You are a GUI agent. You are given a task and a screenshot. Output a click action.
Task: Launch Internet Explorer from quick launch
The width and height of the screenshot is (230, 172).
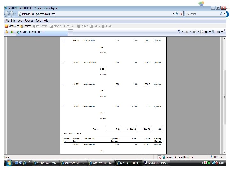click(x=25, y=163)
